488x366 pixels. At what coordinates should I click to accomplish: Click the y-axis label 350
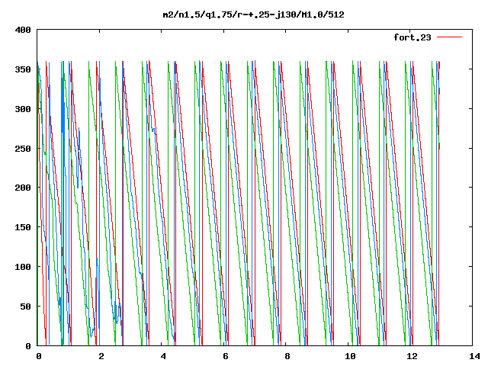click(23, 69)
